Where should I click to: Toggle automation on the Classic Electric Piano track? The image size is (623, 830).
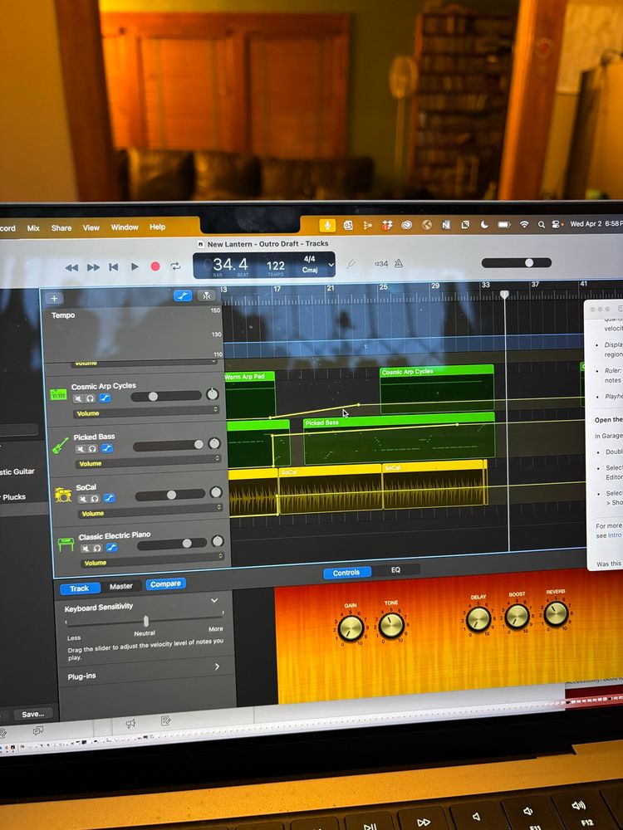(112, 548)
